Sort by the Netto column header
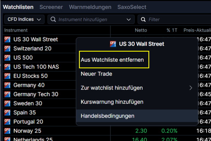Viewport: 211px width, 141px height. point(141,30)
